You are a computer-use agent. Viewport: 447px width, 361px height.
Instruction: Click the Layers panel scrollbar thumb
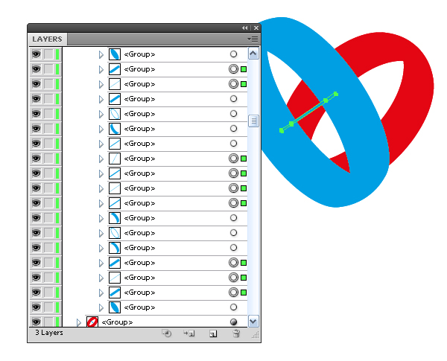tap(253, 121)
